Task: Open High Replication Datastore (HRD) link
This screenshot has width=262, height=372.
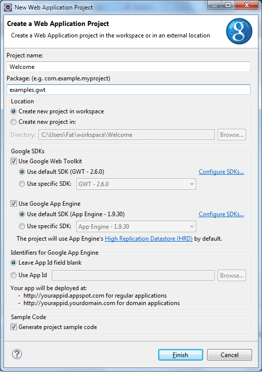Action: pos(149,239)
